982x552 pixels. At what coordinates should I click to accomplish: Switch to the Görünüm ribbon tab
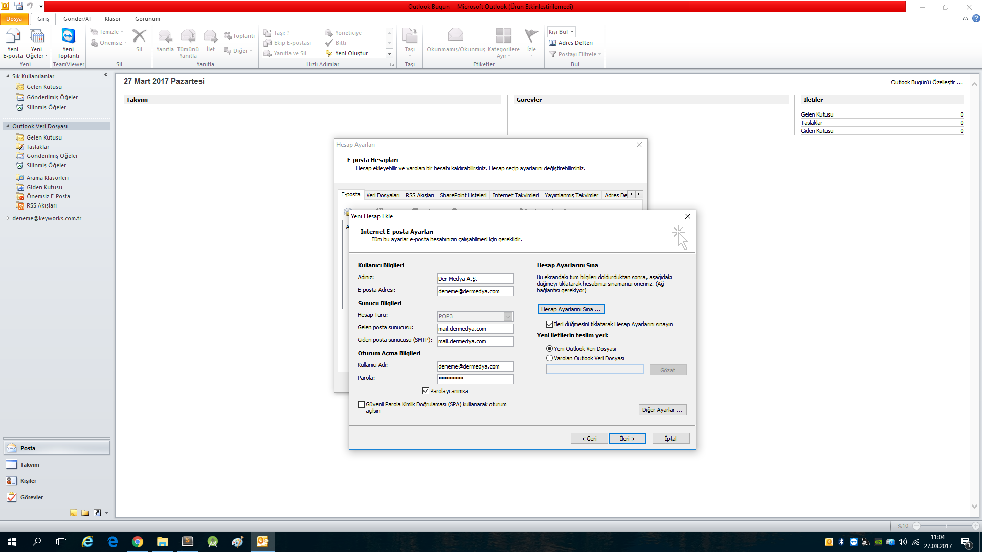(x=147, y=19)
